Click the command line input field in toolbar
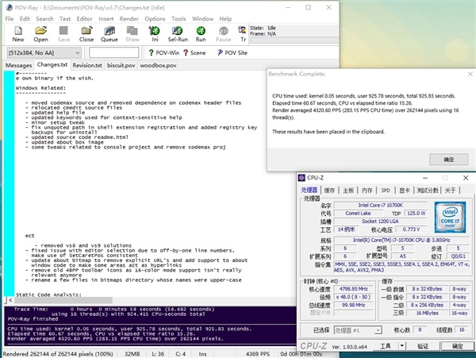The width and height of the screenshot is (476, 358). click(x=113, y=53)
